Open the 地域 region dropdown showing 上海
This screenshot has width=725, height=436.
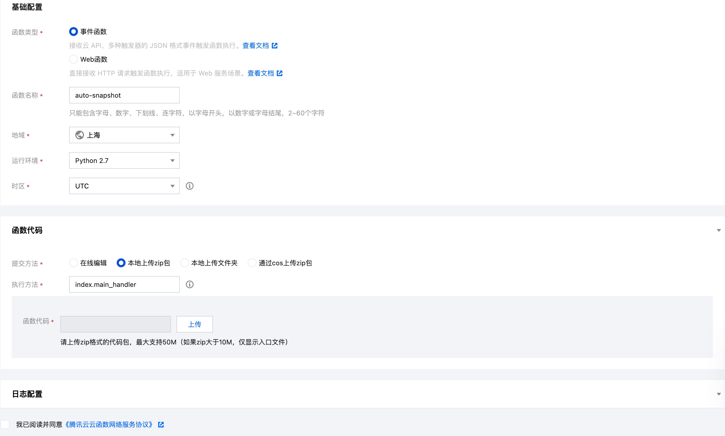point(124,135)
